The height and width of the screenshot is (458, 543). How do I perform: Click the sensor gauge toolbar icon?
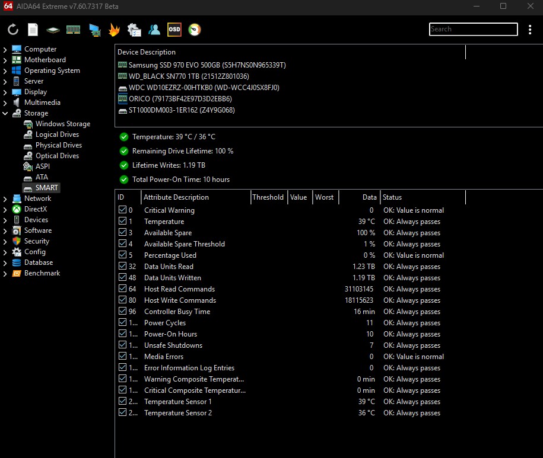point(195,30)
